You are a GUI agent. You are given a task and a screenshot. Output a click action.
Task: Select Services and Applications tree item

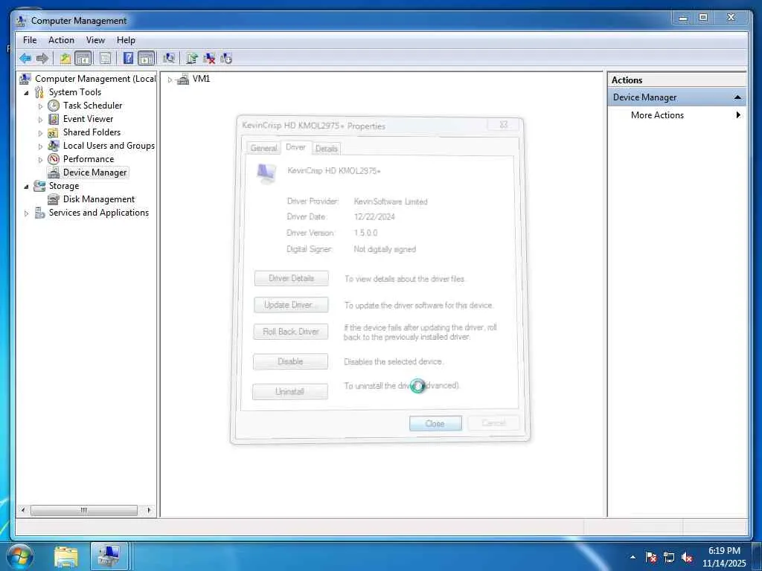pos(99,213)
